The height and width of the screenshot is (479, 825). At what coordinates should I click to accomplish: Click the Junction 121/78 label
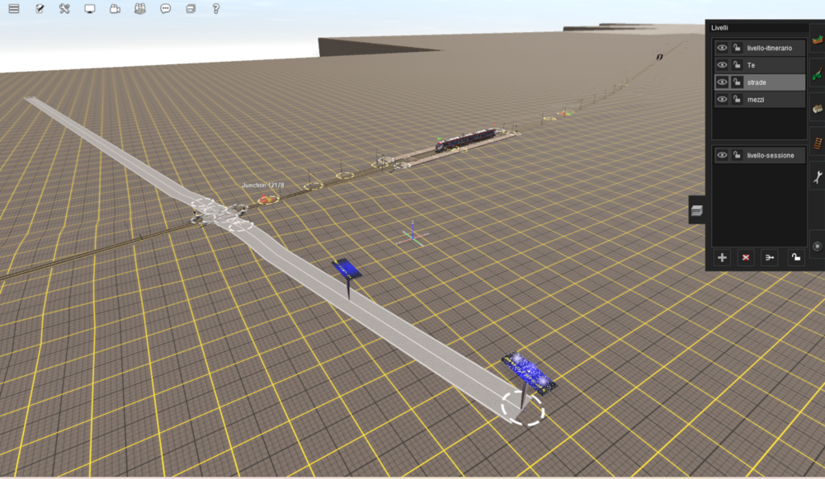(262, 185)
